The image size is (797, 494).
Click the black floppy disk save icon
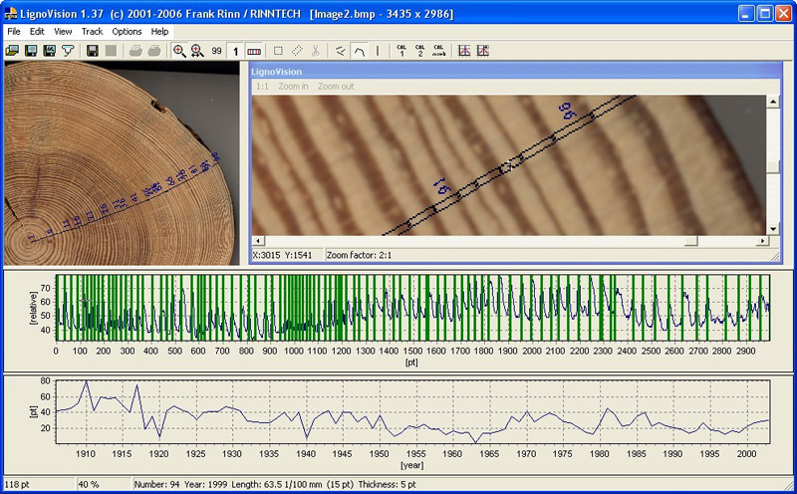pos(93,51)
